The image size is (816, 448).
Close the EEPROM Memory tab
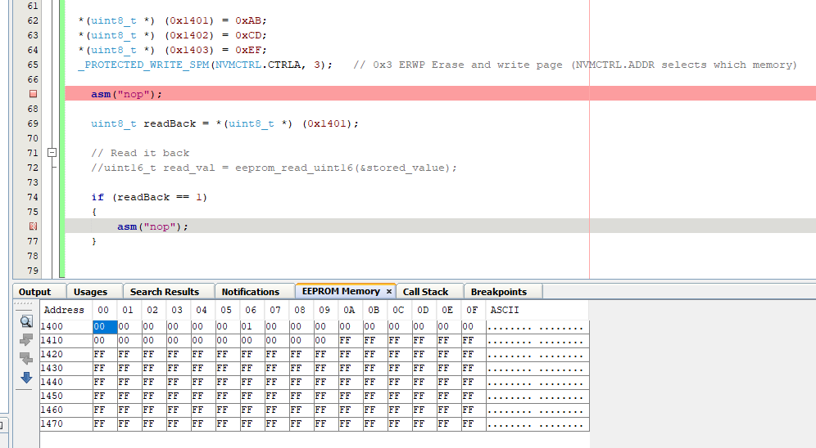point(389,291)
